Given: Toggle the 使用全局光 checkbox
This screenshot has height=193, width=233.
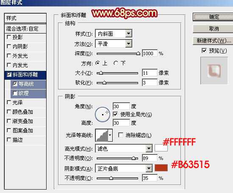Looking at the screenshot, I should (115, 114).
